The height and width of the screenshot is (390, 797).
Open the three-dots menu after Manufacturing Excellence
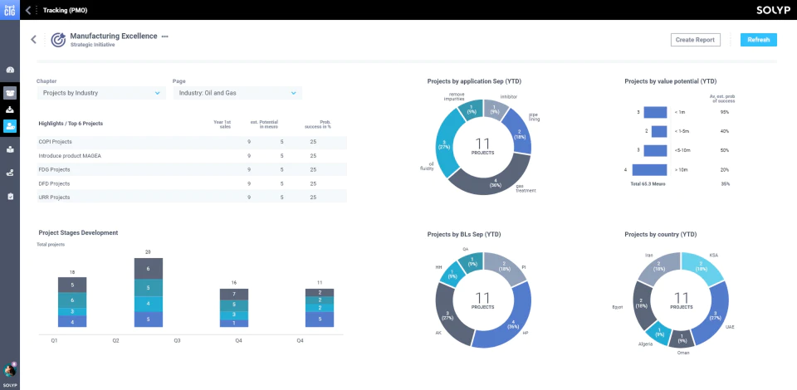(x=164, y=37)
